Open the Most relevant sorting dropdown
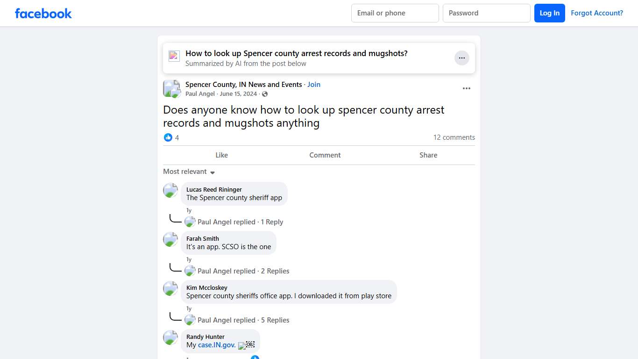 pos(189,172)
